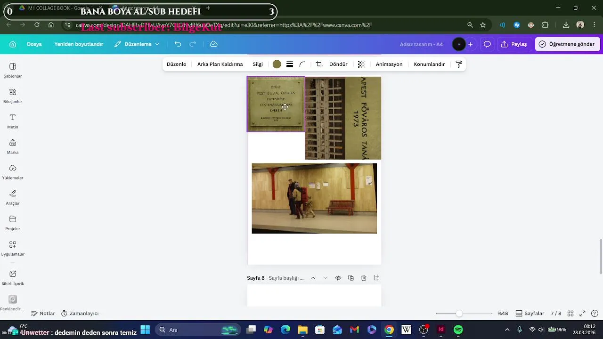
Task: Select the crop tool
Action: click(319, 64)
